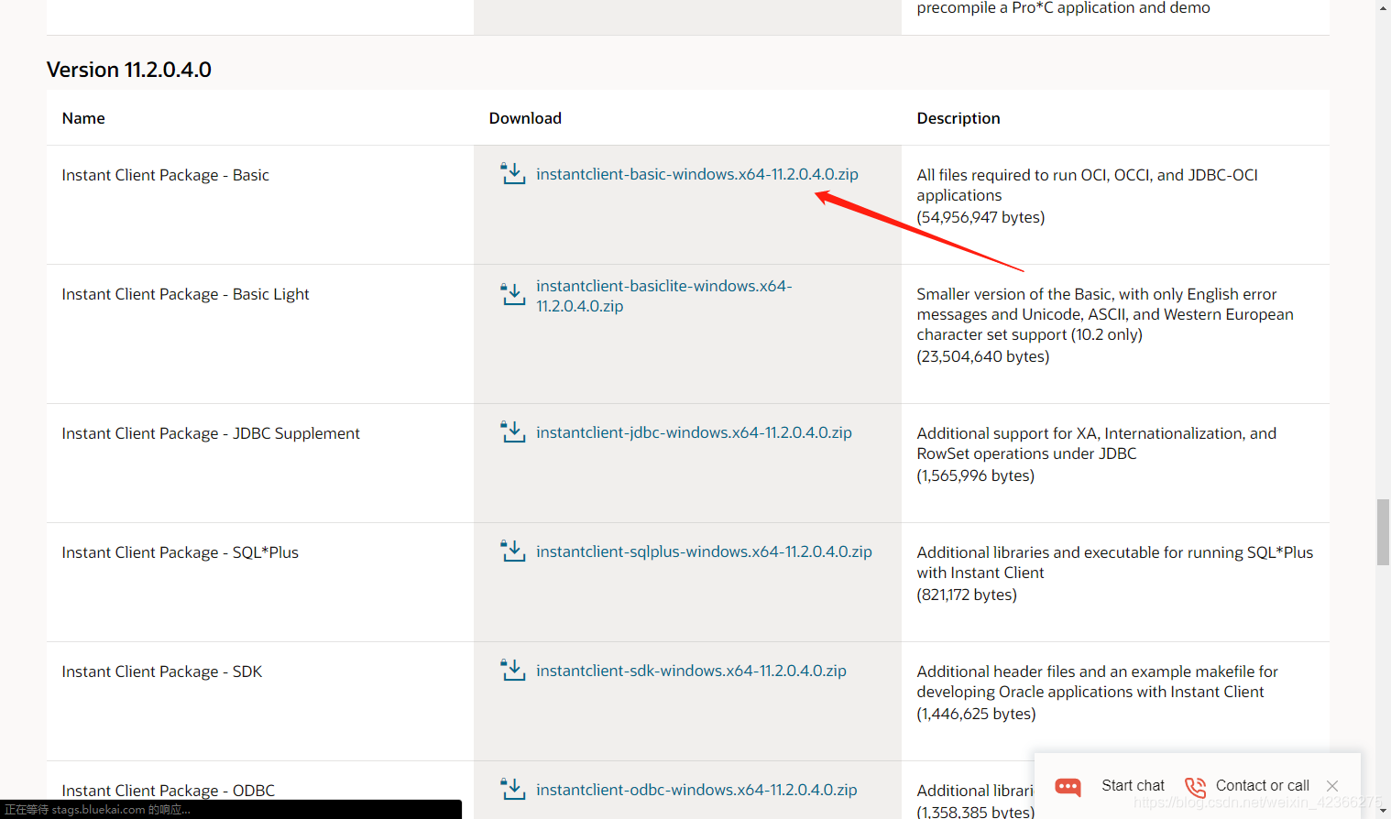The height and width of the screenshot is (819, 1391).
Task: Download instantclient-basic-windows.x64-11.2.0.4.0.zip
Action: (698, 173)
